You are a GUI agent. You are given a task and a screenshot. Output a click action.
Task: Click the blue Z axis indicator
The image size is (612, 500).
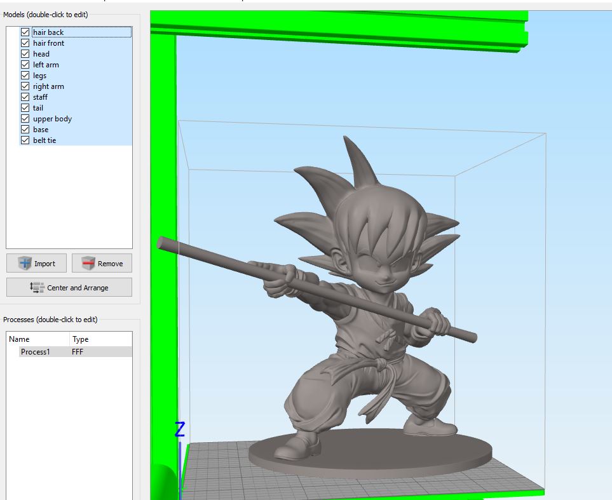tap(180, 429)
